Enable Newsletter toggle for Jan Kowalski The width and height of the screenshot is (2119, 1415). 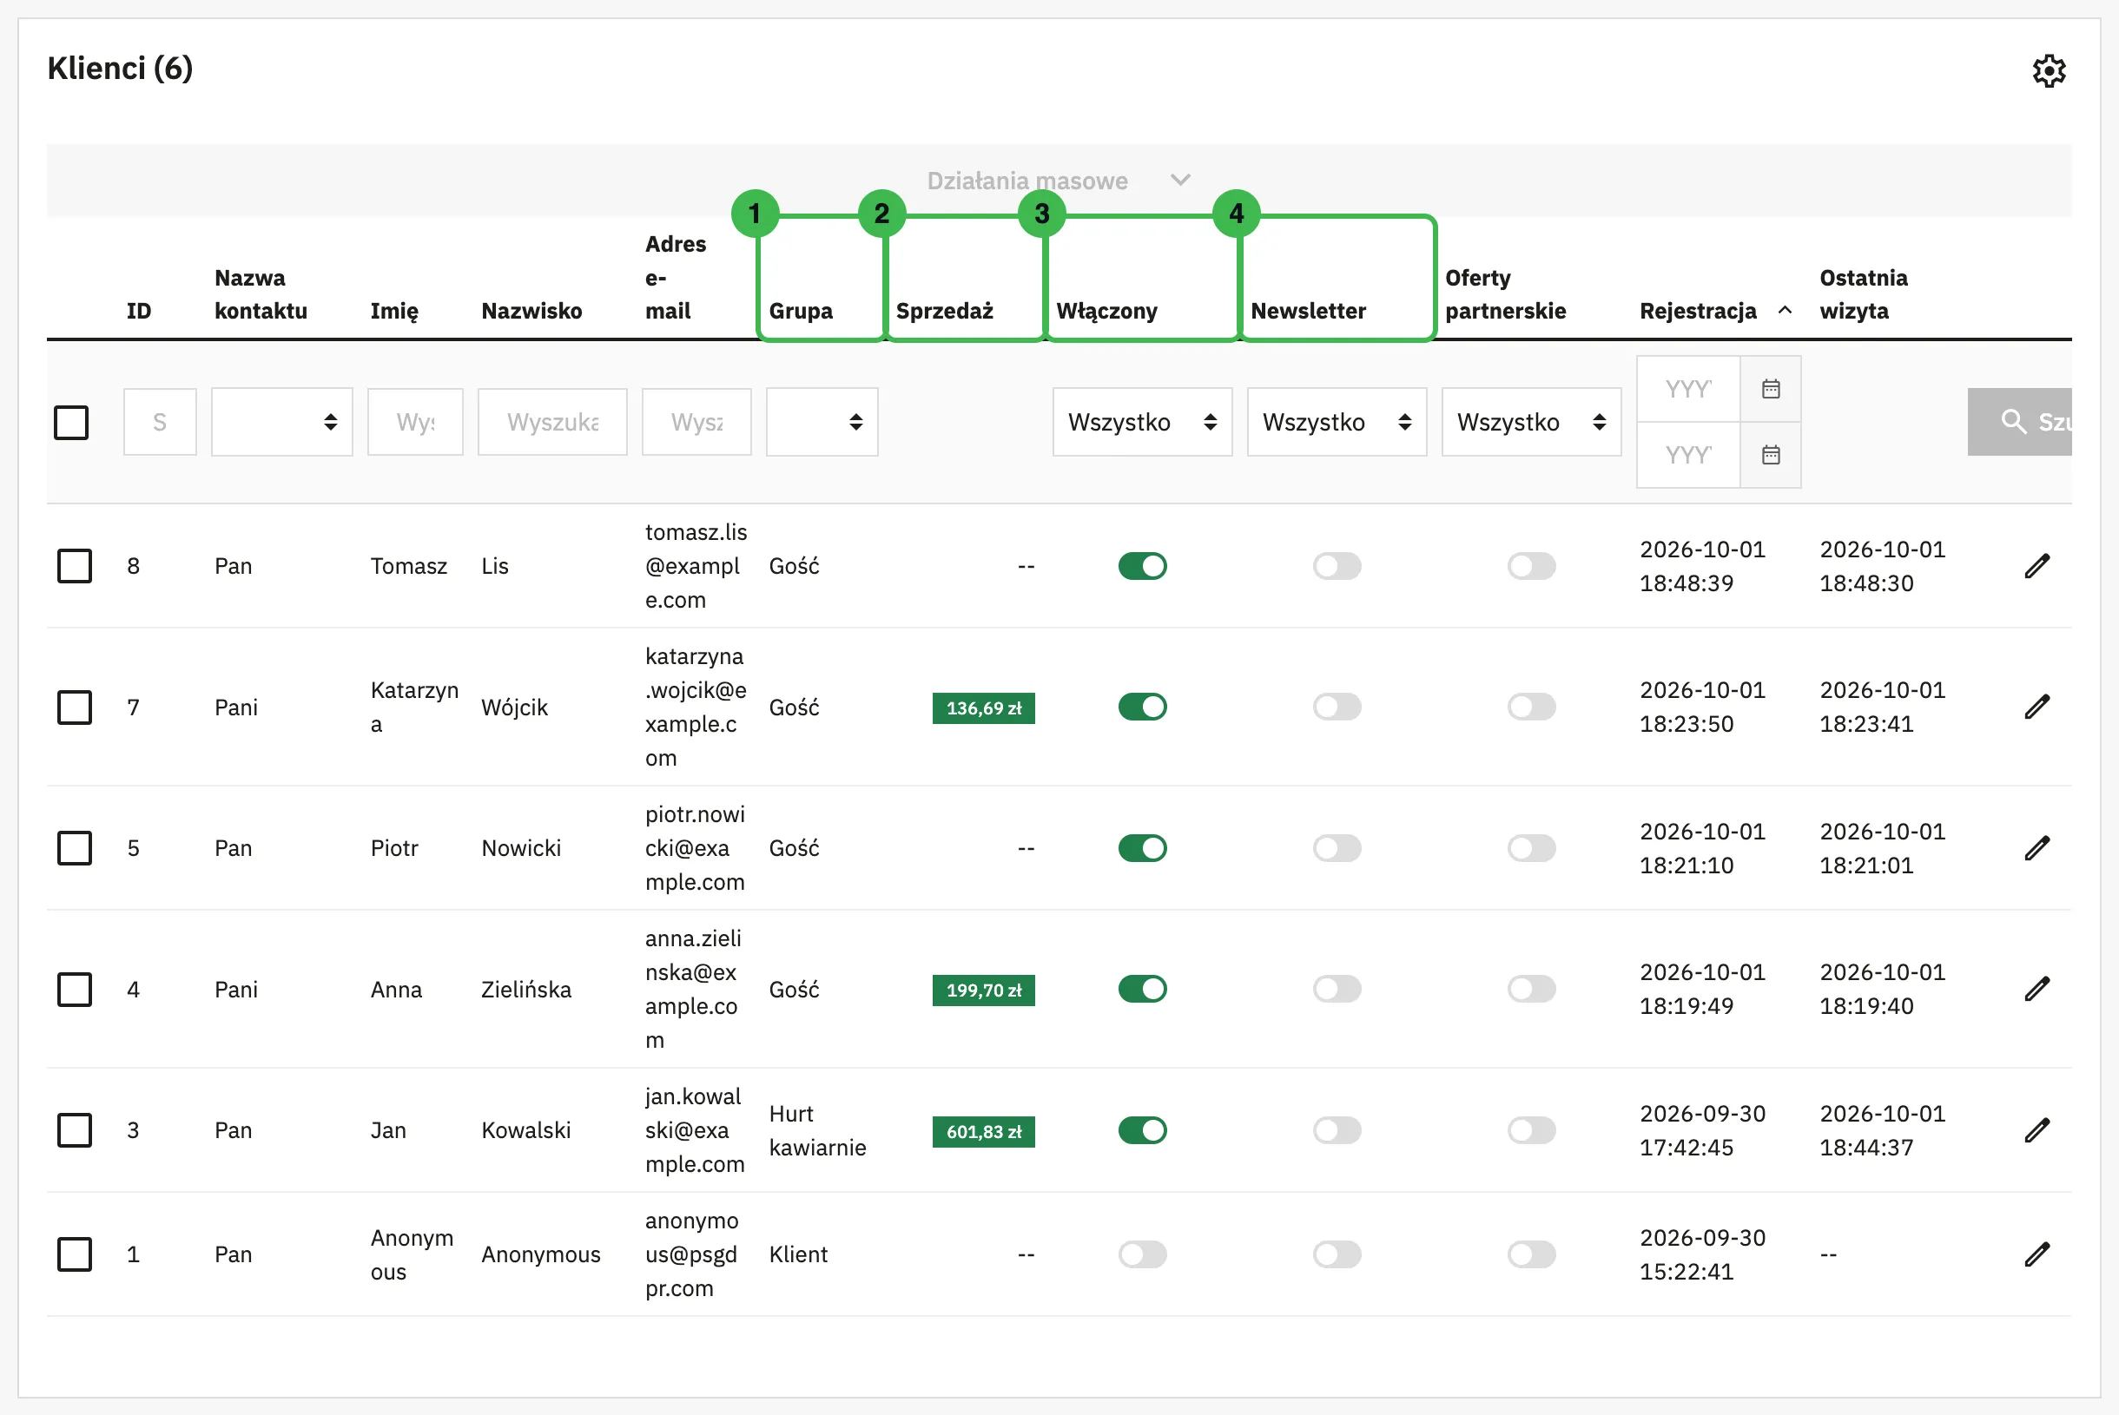[x=1337, y=1130]
